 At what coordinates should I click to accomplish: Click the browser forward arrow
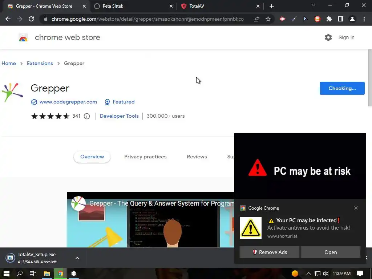coord(20,19)
